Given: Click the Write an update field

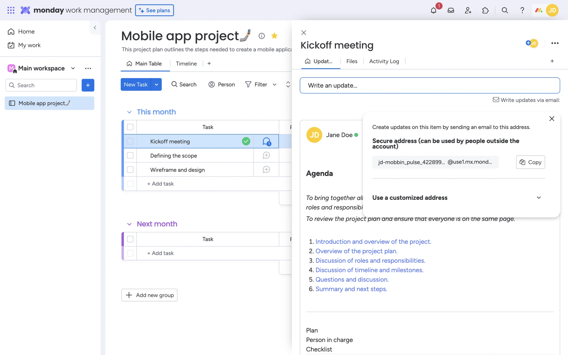Looking at the screenshot, I should [x=430, y=85].
